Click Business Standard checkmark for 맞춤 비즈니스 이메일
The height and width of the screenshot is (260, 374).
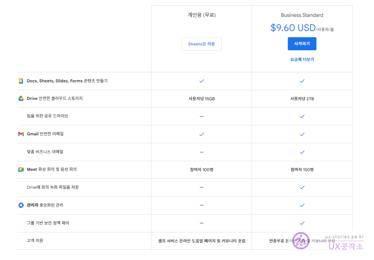(x=302, y=152)
